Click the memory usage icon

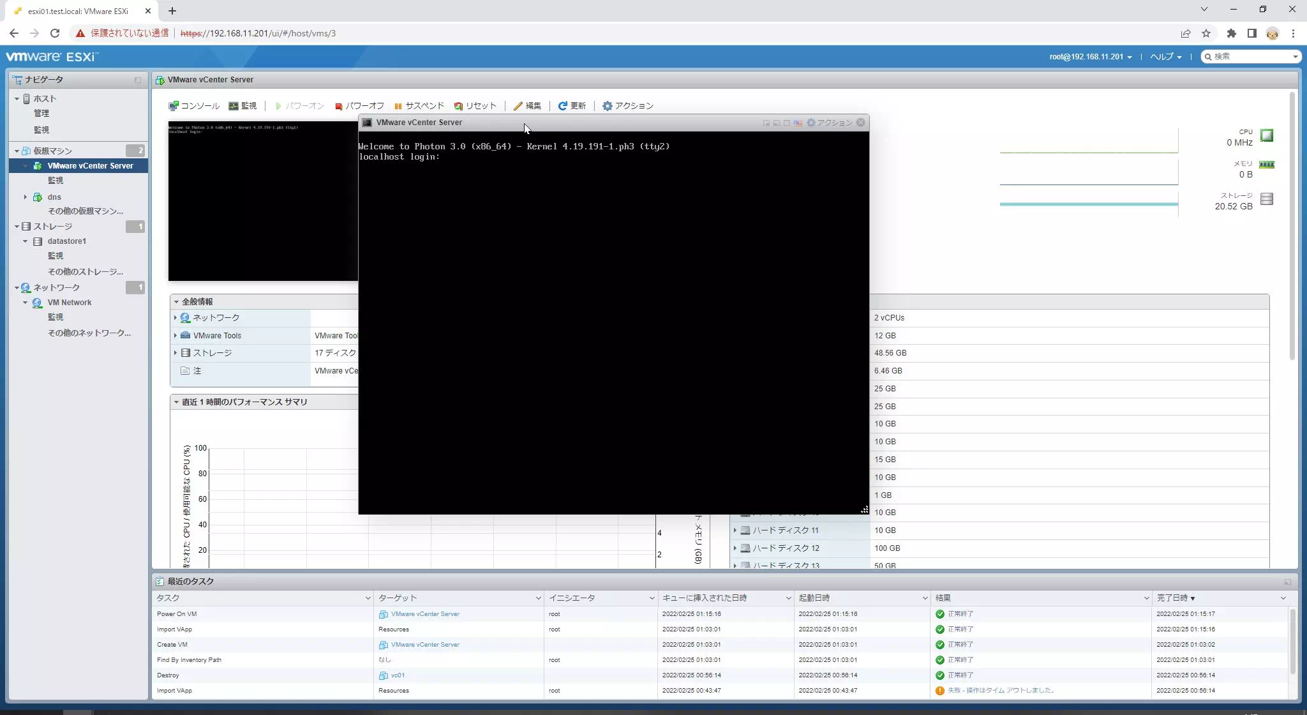coord(1267,165)
